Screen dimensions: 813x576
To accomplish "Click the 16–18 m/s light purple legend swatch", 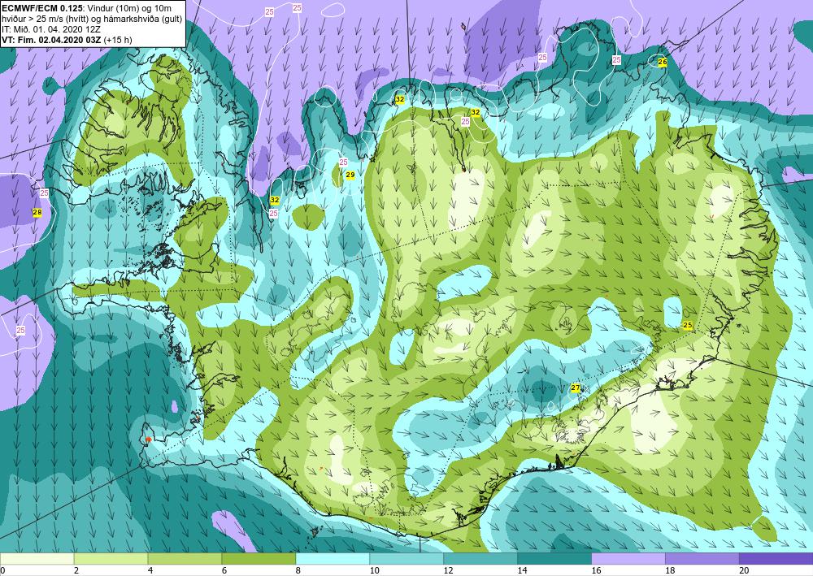I will (x=628, y=559).
